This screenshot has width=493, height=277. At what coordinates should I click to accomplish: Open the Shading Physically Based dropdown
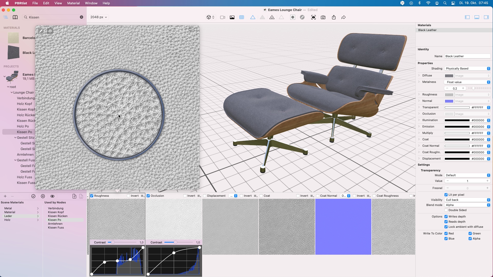(467, 68)
